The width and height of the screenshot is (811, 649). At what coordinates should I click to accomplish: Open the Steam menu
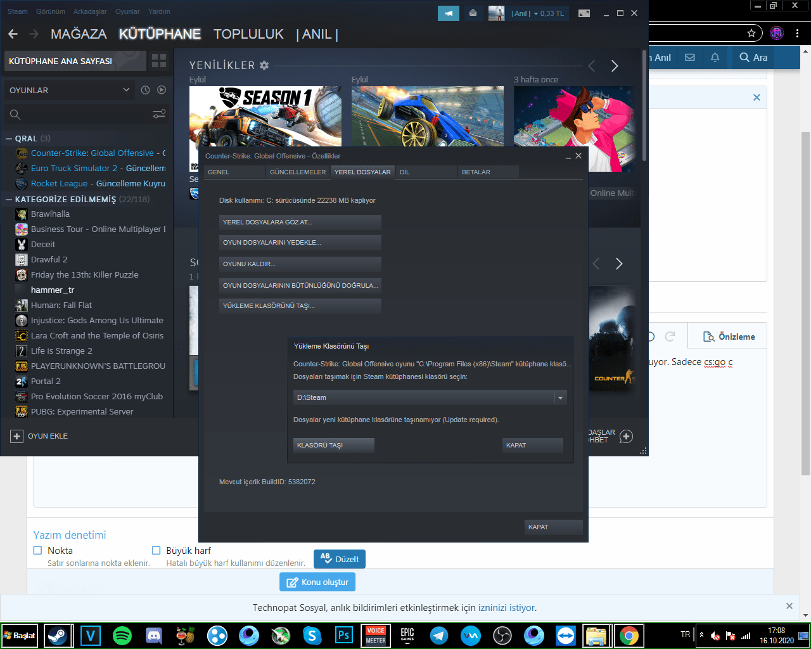pyautogui.click(x=18, y=11)
